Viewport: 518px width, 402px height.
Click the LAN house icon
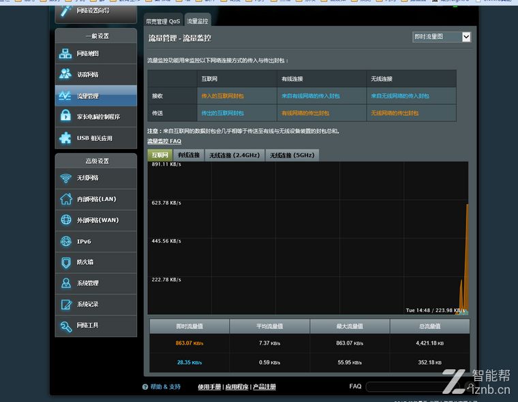click(65, 199)
